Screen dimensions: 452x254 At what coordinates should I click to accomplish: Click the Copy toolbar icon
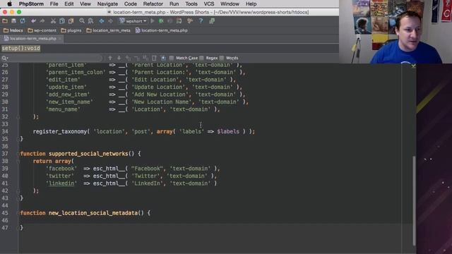click(x=62, y=21)
